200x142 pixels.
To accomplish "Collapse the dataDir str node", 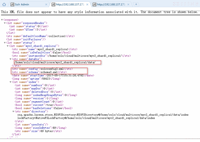I will [x=10, y=59].
